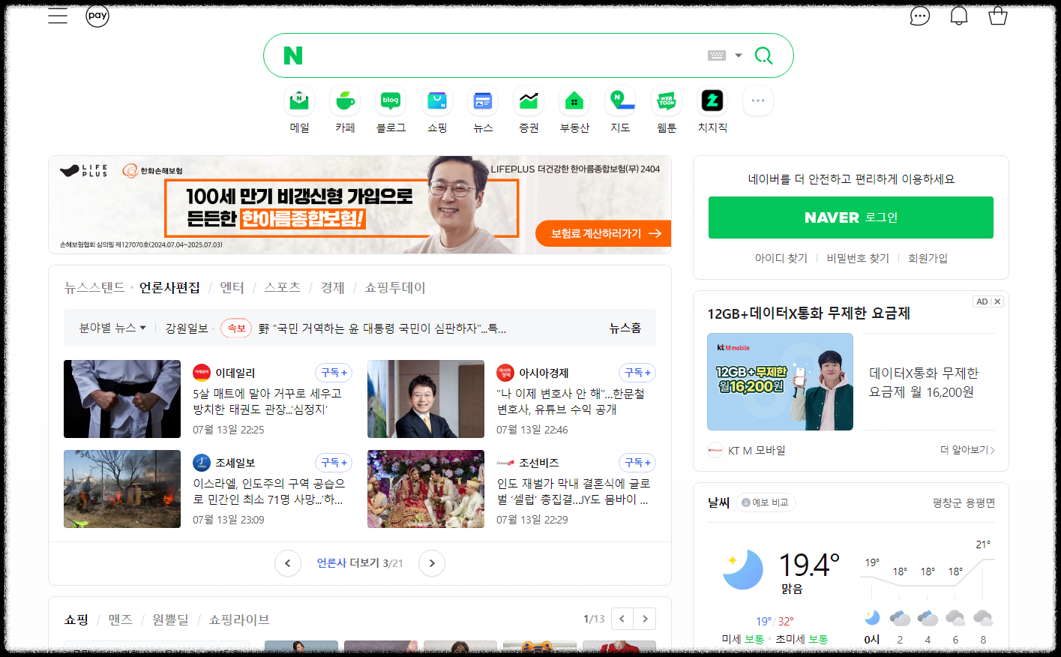Expand the 분야별 뉴스 dropdown
This screenshot has width=1061, height=657.
112,328
